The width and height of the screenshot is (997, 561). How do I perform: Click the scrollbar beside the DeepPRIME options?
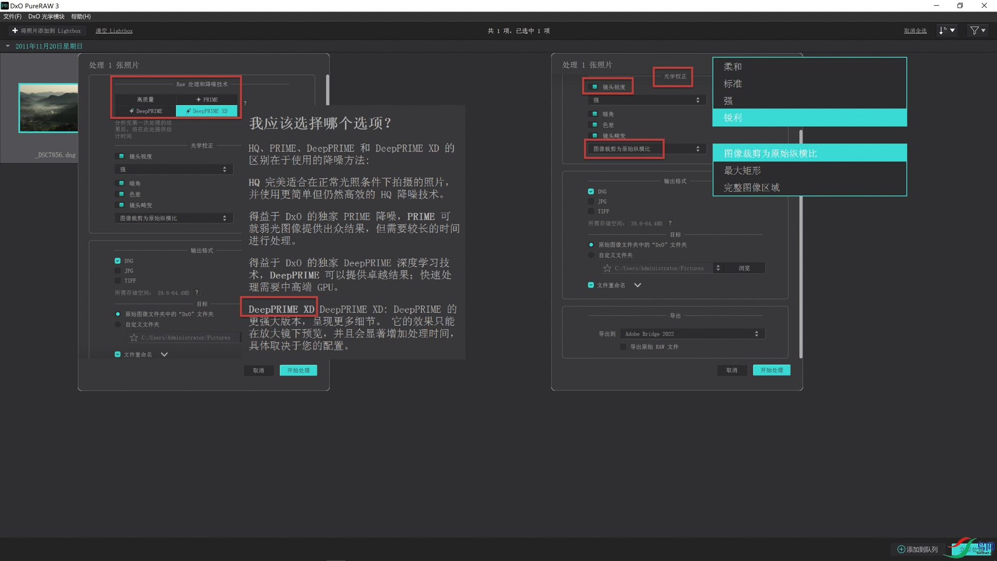[327, 90]
